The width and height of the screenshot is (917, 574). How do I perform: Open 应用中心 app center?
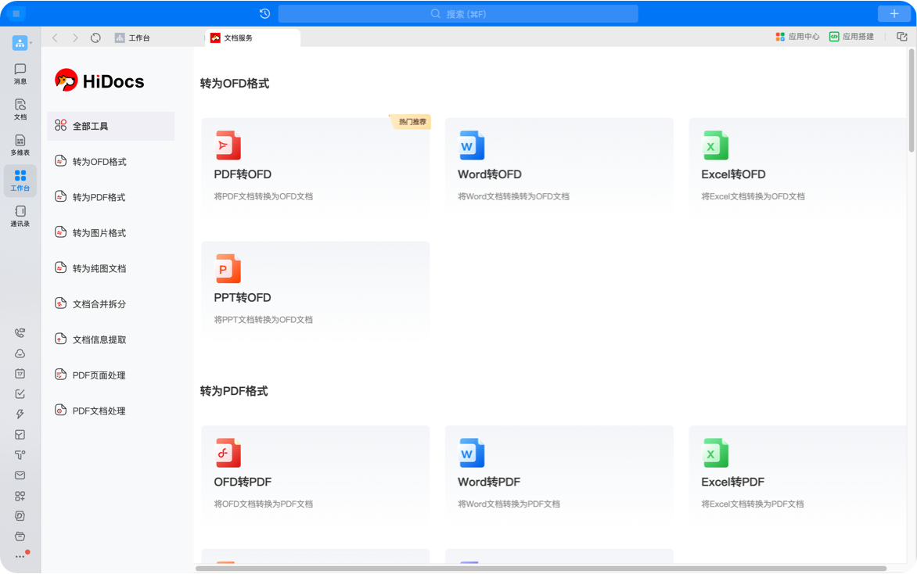click(797, 36)
